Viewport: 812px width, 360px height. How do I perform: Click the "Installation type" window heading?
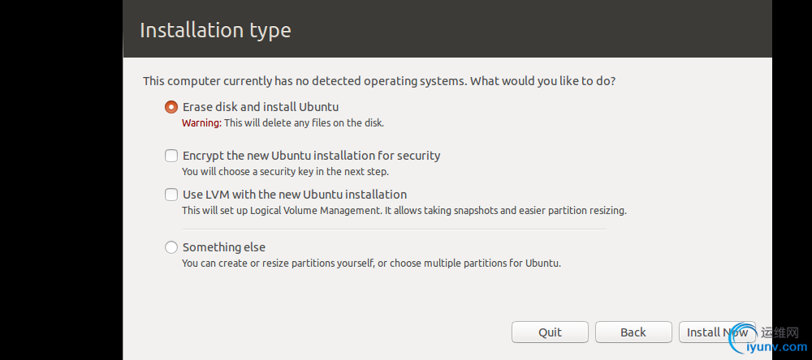tap(215, 31)
